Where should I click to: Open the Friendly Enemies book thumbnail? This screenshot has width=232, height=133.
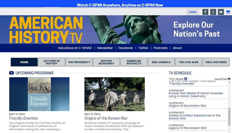coord(39,94)
